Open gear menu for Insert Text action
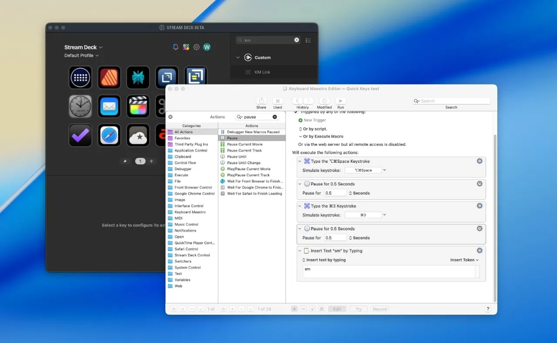 point(480,251)
